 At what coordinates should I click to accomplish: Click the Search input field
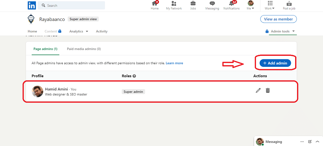71,6
